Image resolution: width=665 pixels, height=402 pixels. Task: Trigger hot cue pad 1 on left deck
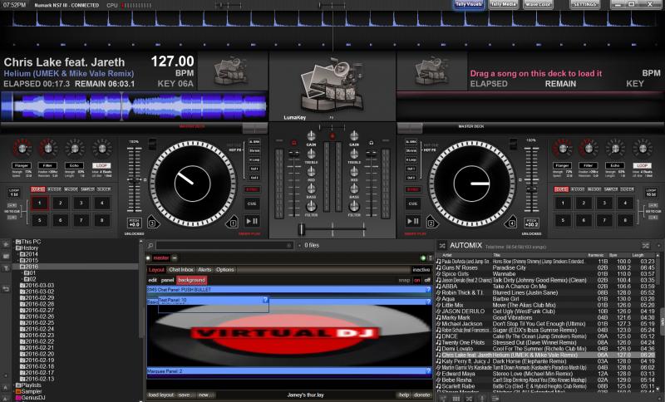[38, 203]
